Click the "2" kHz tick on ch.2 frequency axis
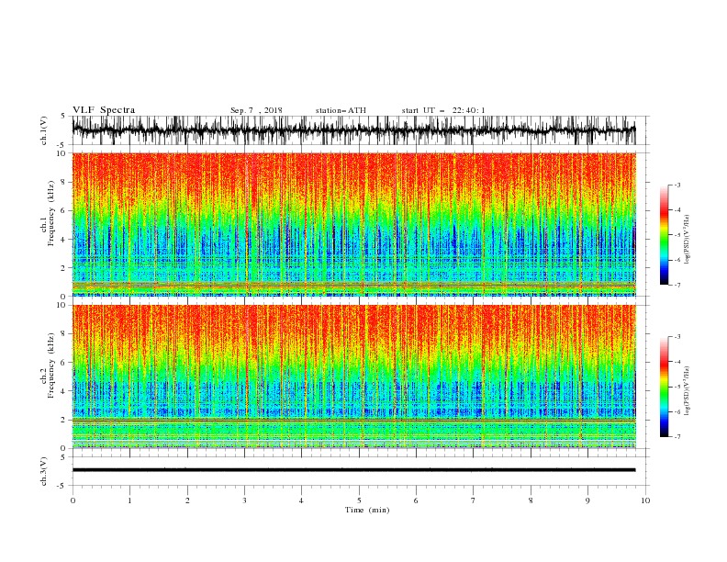Screen dimensions: 727x562 [63, 420]
